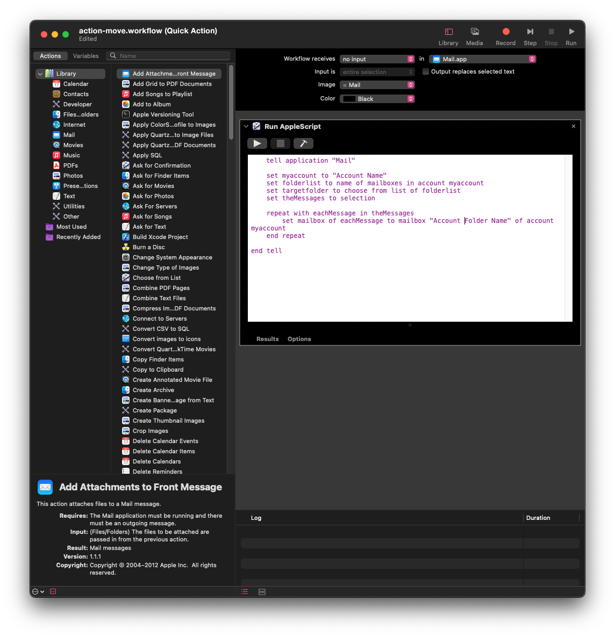Screen dimensions: 615x637
Task: Select the Developer library category
Action: coord(72,104)
